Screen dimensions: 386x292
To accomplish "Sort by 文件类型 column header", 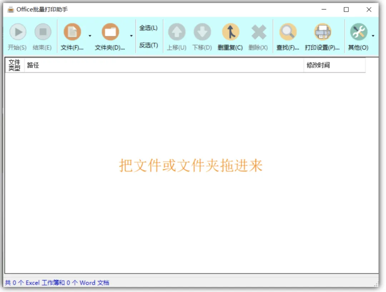I will (x=15, y=65).
